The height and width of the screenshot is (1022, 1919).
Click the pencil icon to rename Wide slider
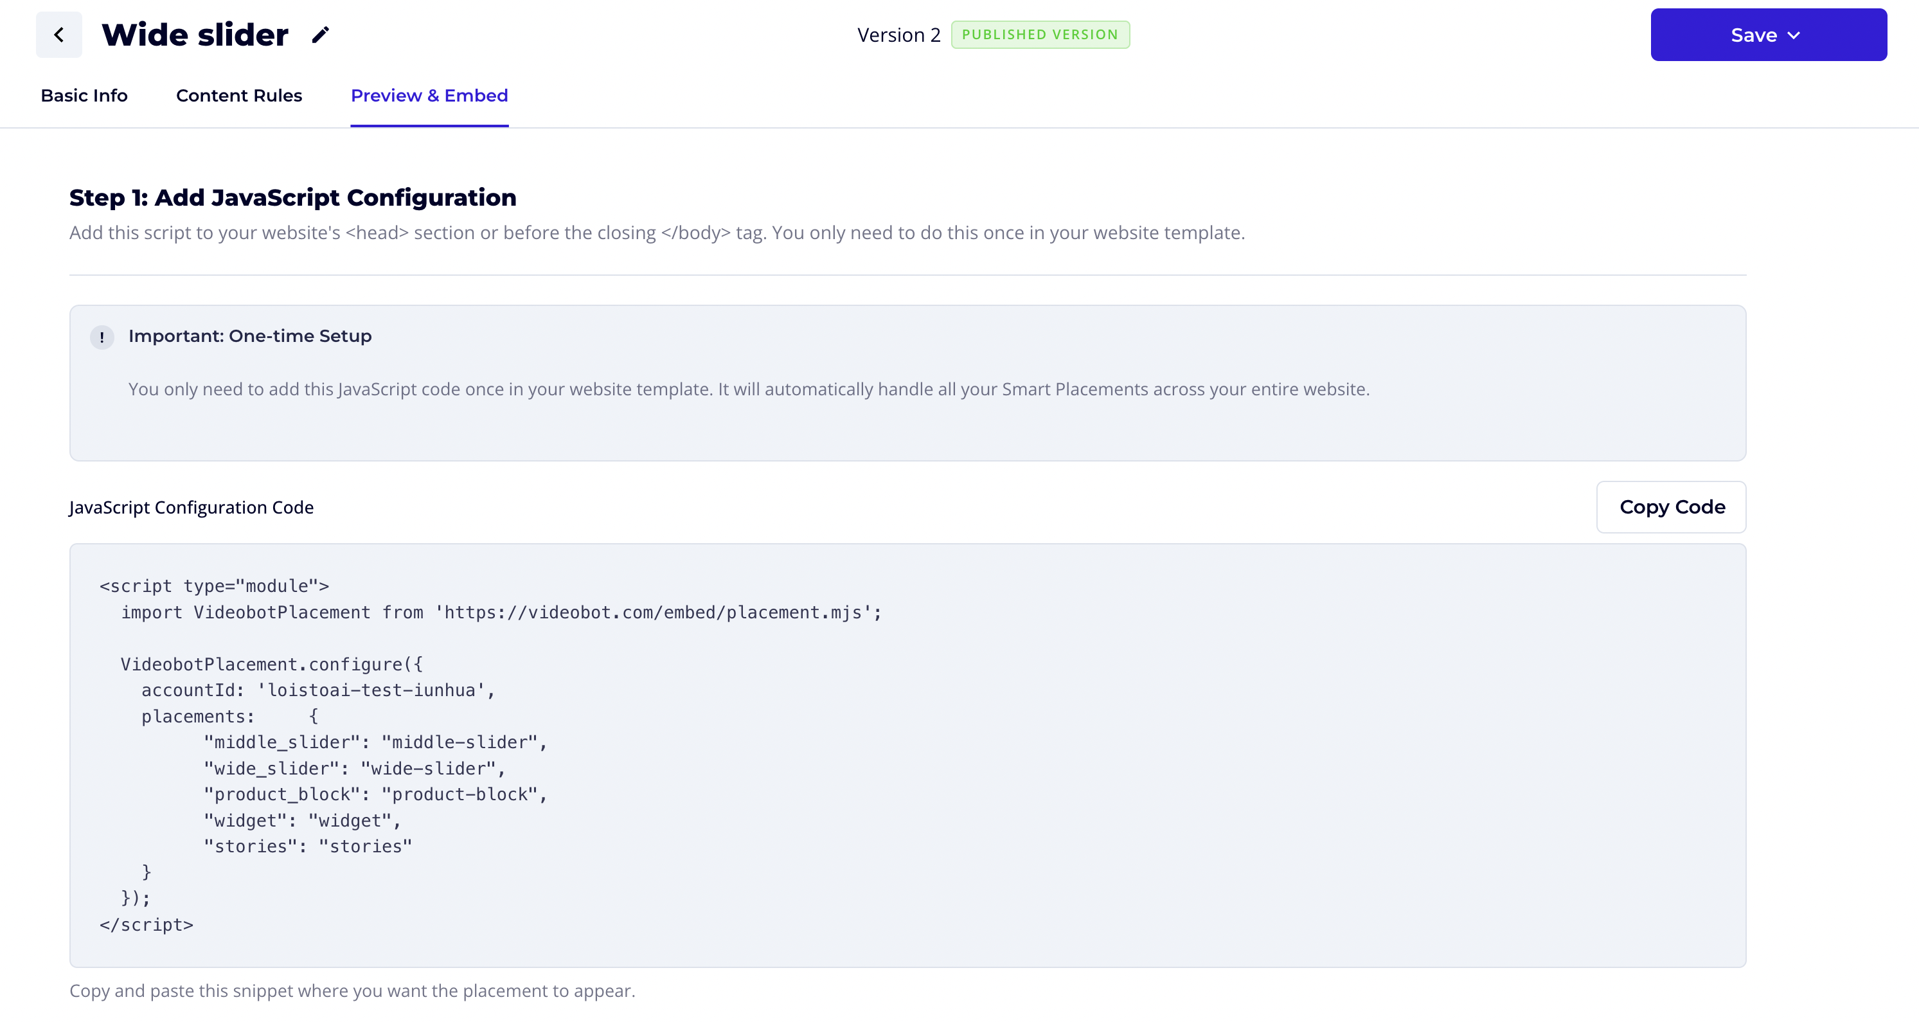[x=320, y=35]
